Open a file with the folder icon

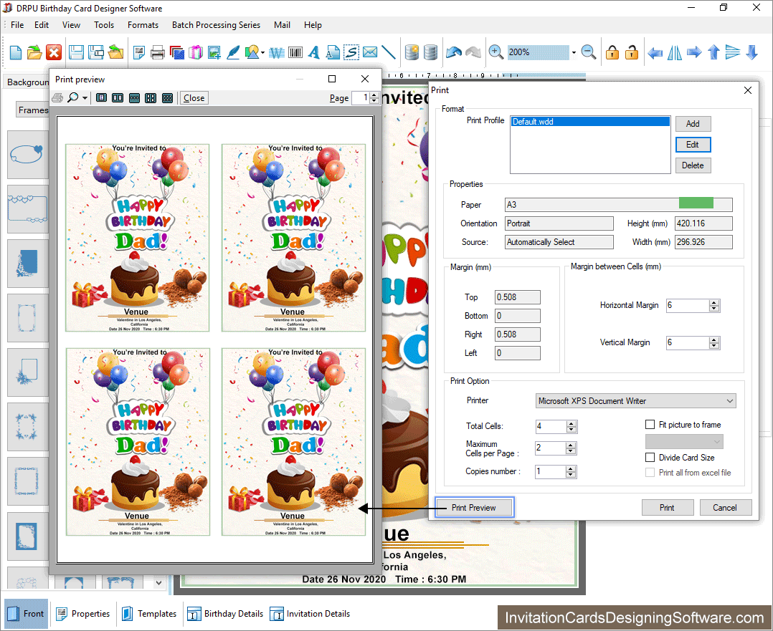[x=34, y=52]
